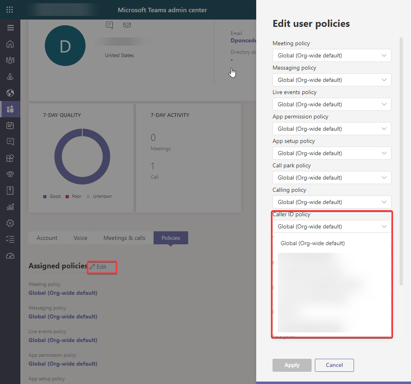The width and height of the screenshot is (411, 384).
Task: Collapse the Caller ID policy dropdown
Action: click(x=332, y=226)
